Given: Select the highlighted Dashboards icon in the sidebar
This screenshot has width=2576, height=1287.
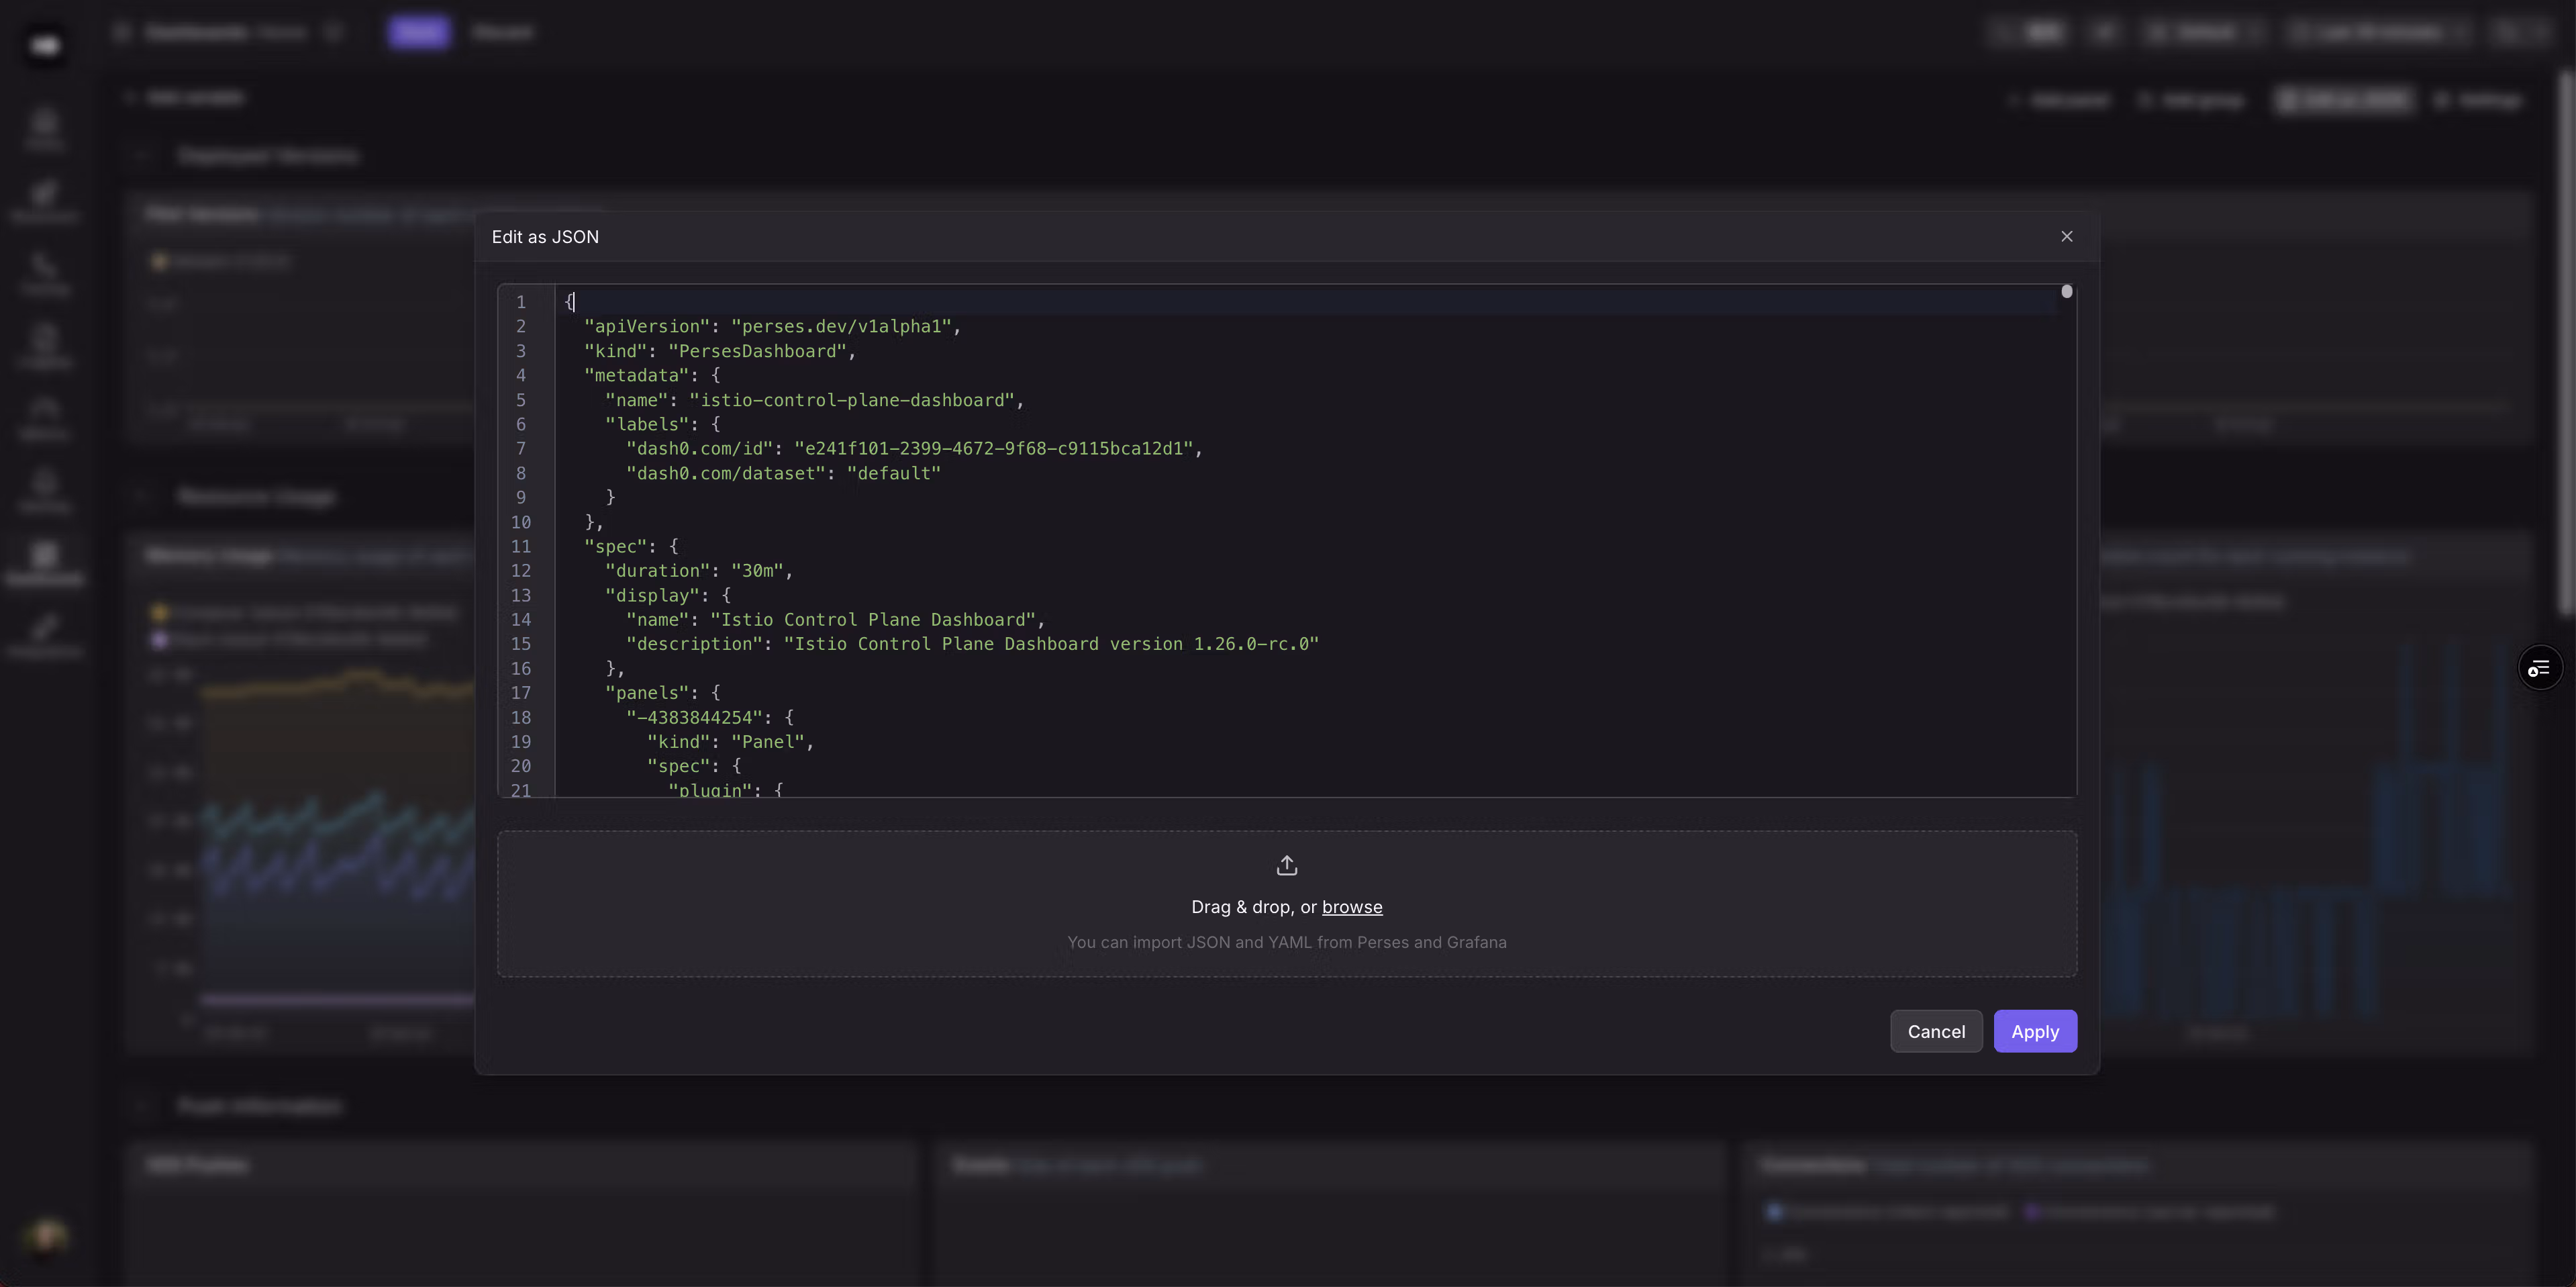Looking at the screenshot, I should [45, 560].
